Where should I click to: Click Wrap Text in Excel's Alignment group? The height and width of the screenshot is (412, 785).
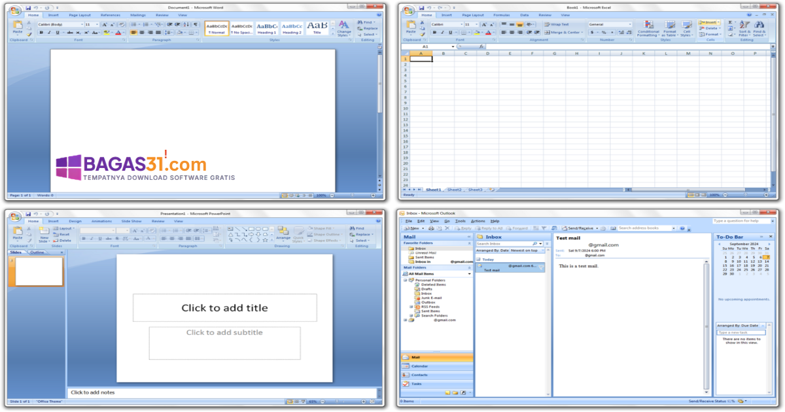tap(557, 24)
